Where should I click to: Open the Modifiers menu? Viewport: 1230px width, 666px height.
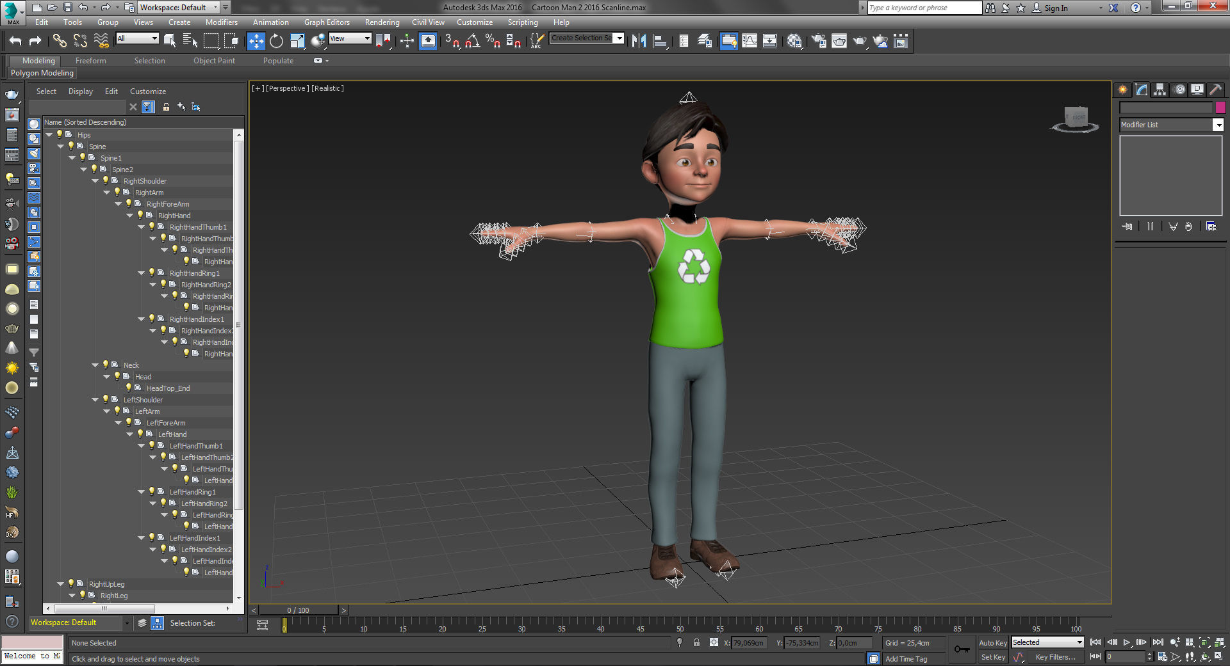click(221, 22)
